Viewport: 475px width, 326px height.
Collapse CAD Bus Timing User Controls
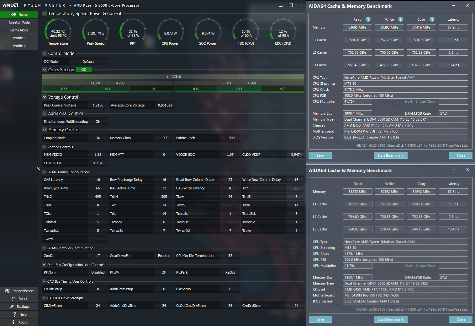(x=44, y=281)
